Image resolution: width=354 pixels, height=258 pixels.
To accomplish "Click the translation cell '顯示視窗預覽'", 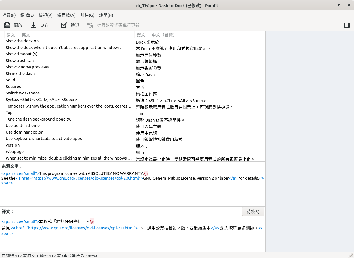I will [149, 68].
